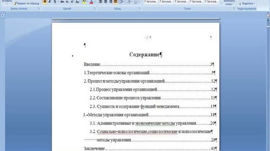Screen dimensions: 270x151
Task: Click the Введение contents line
Action: point(149,64)
